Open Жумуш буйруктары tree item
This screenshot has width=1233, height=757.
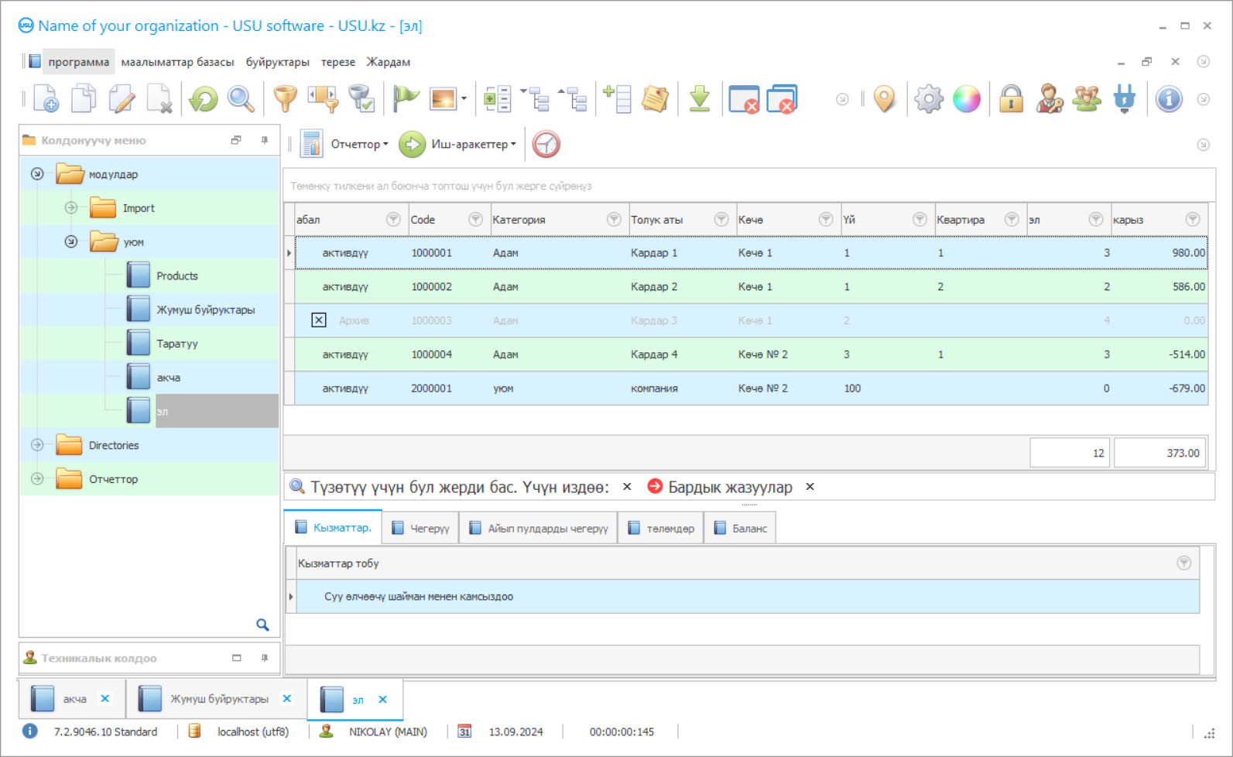206,310
